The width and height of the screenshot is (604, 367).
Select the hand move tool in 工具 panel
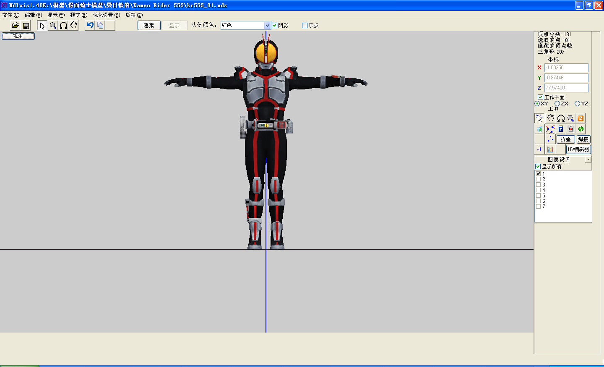coord(550,118)
